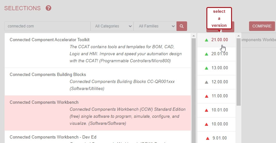Click the green triangle icon beside 13.00.00
This screenshot has width=276, height=143.
click(x=206, y=68)
